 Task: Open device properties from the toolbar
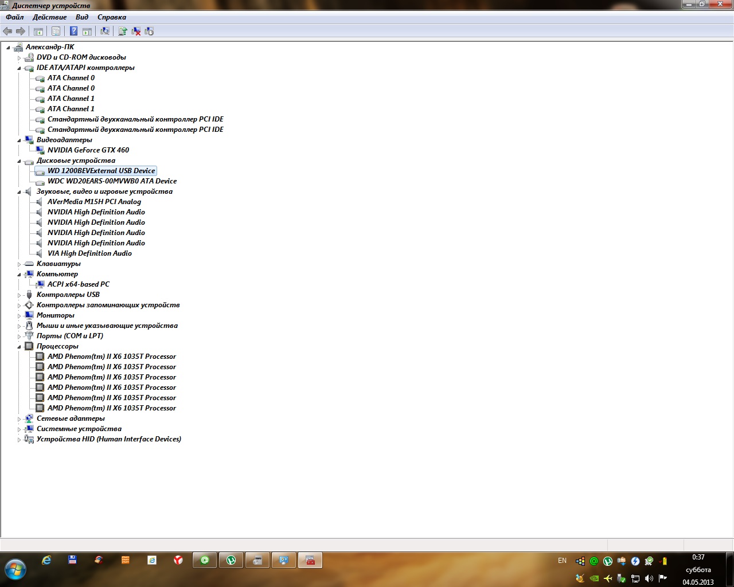(56, 32)
